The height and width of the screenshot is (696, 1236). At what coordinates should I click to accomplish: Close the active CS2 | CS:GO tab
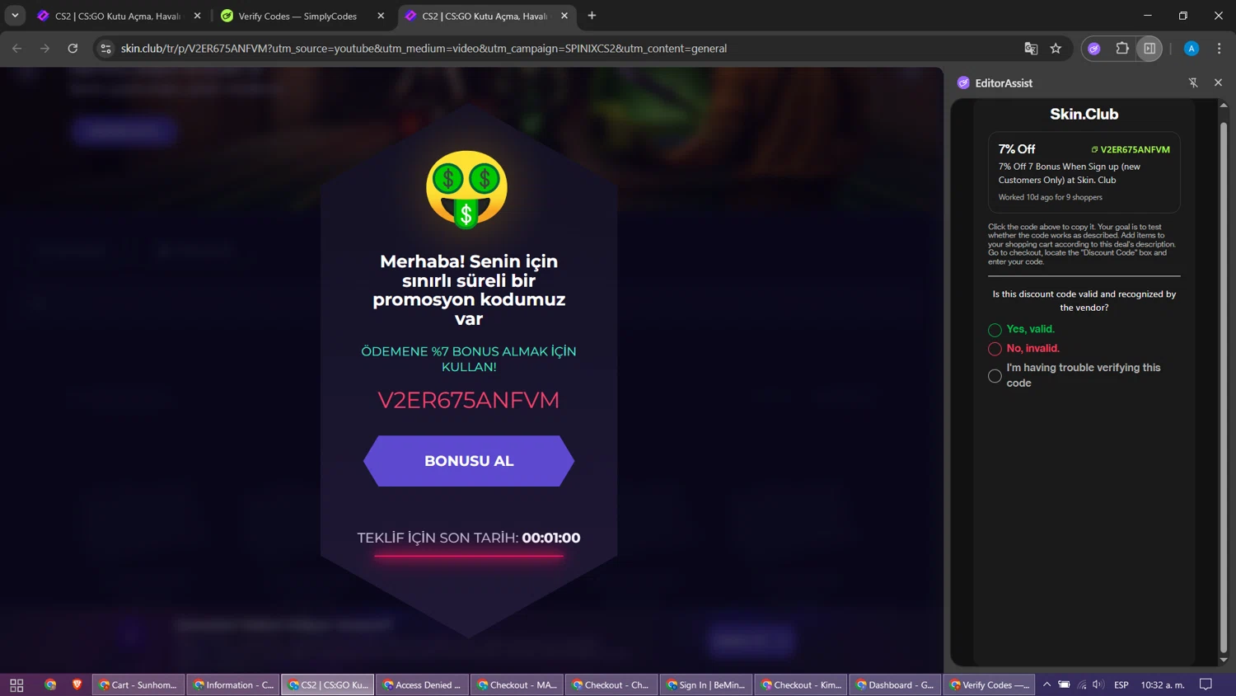[564, 16]
